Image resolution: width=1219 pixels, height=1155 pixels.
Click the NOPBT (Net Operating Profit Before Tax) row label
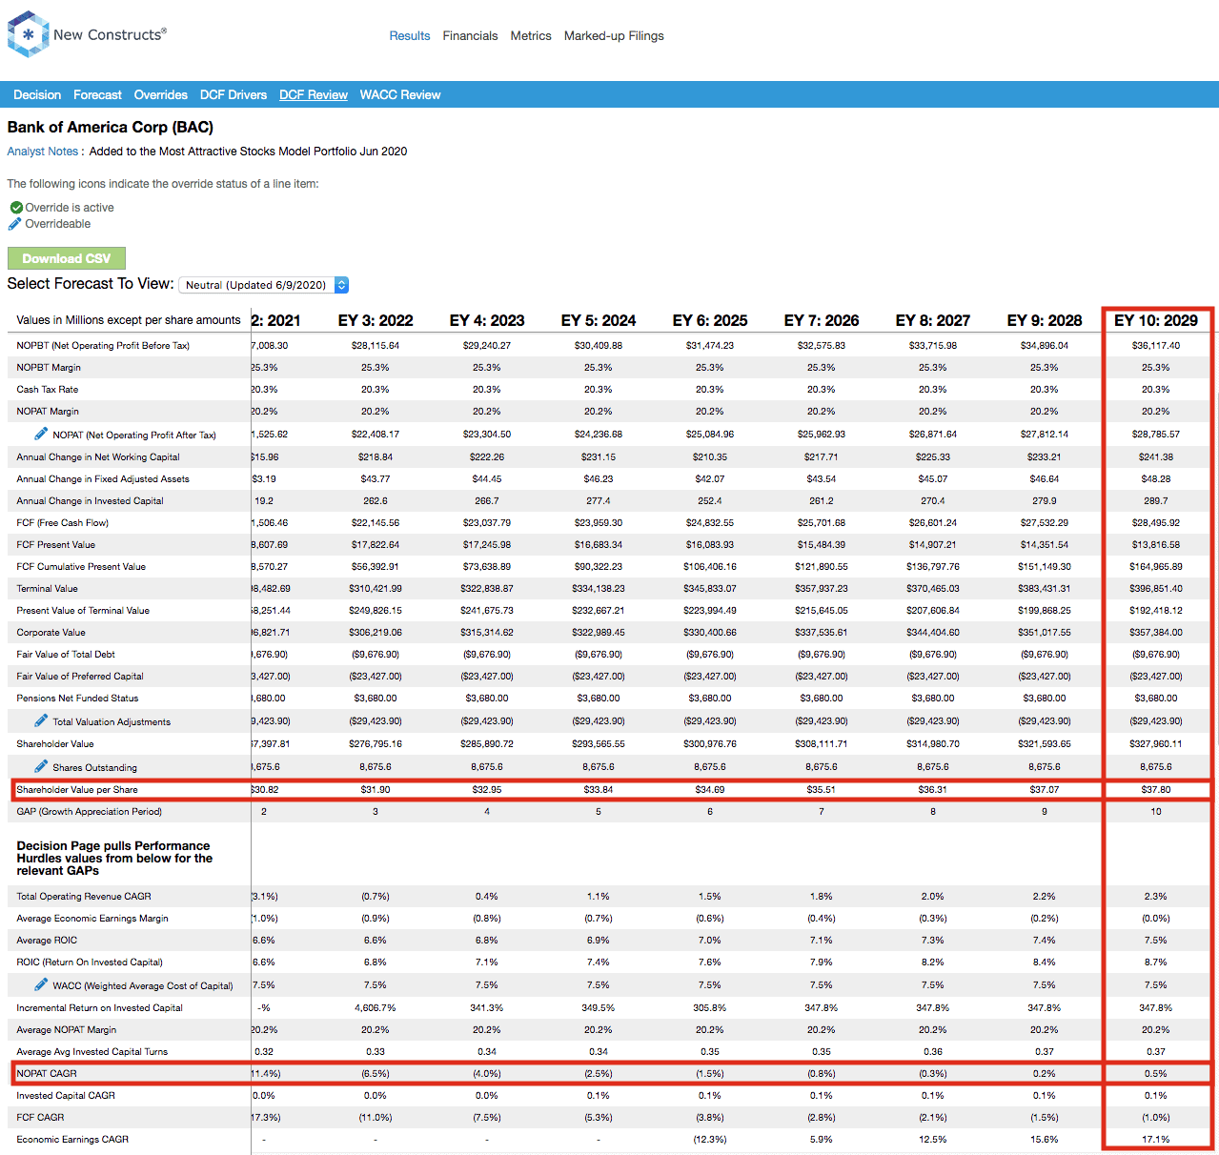[x=103, y=346]
